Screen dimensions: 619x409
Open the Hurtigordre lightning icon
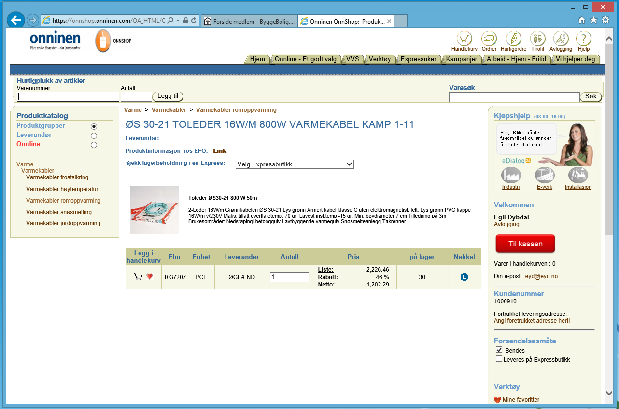pyautogui.click(x=513, y=39)
